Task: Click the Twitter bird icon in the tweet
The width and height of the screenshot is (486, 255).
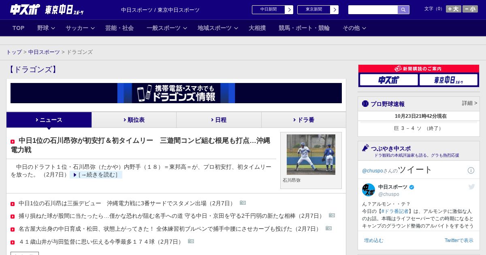Action: click(x=471, y=187)
